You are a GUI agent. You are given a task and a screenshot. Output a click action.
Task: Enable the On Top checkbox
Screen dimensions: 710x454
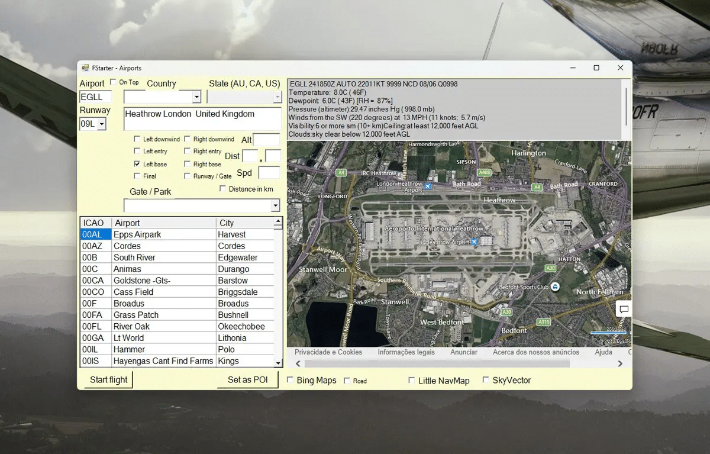point(114,82)
